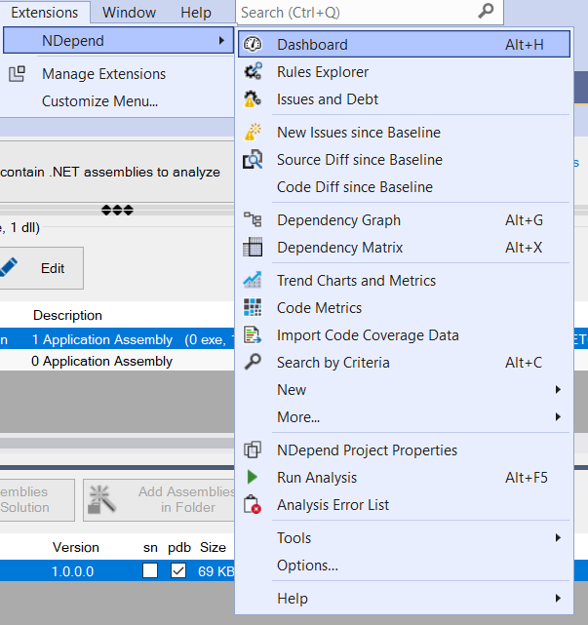The width and height of the screenshot is (588, 625).
Task: Click the Manage Extensions icon
Action: 18,74
